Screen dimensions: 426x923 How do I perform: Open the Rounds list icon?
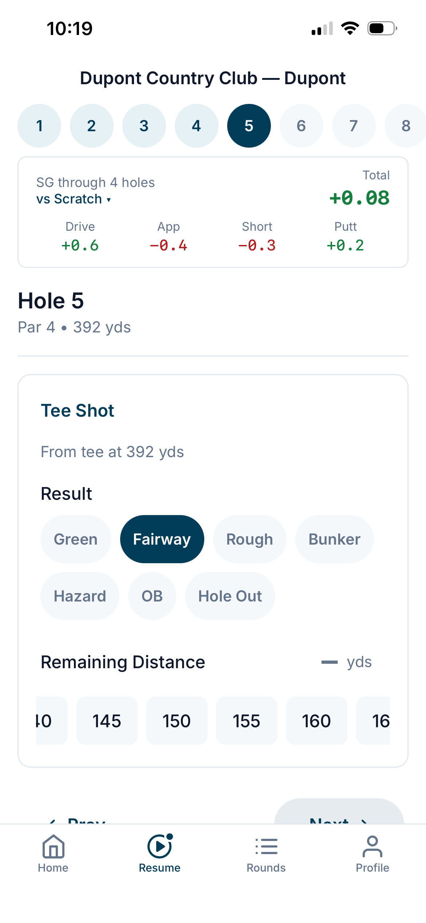pos(266,853)
